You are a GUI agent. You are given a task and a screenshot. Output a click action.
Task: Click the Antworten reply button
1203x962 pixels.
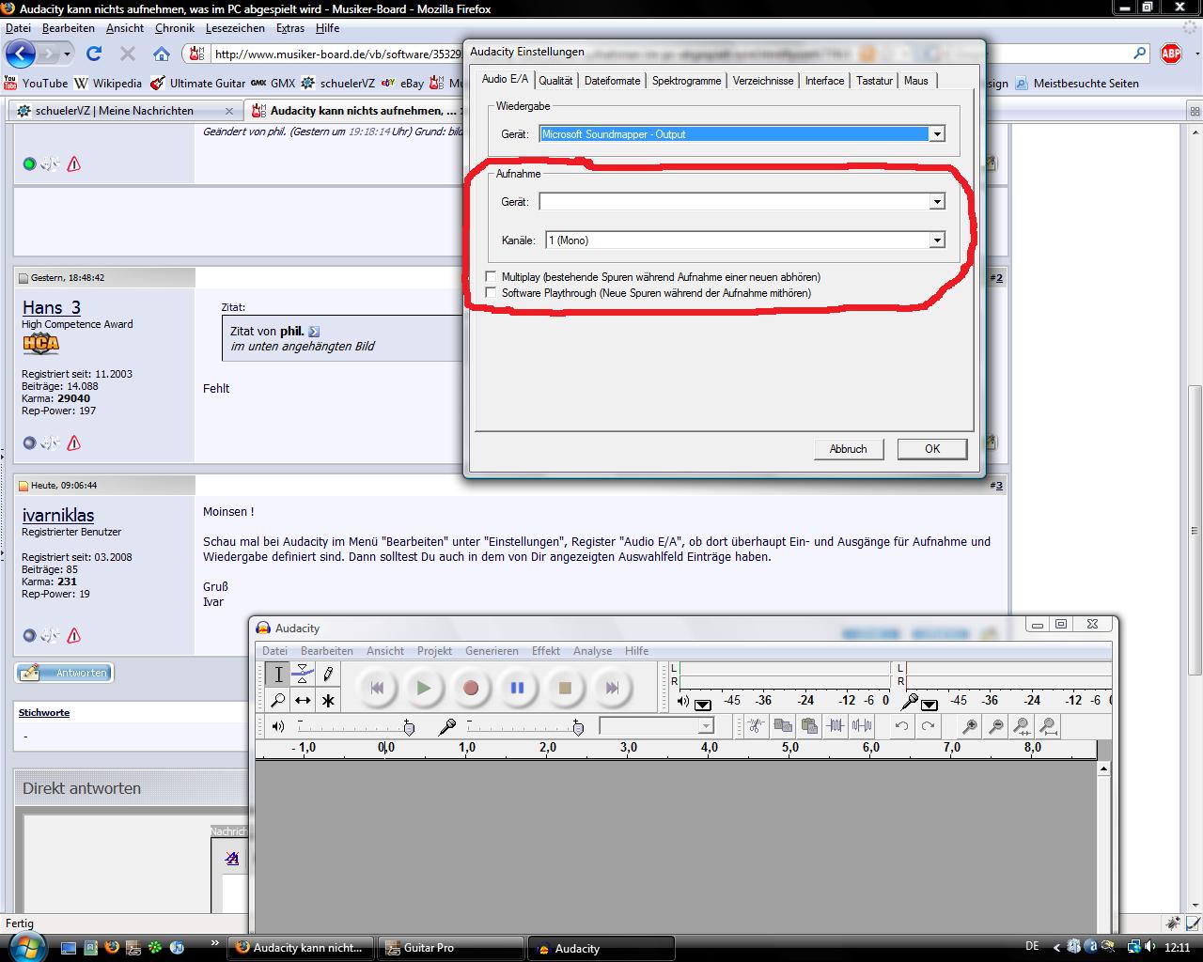(x=65, y=673)
